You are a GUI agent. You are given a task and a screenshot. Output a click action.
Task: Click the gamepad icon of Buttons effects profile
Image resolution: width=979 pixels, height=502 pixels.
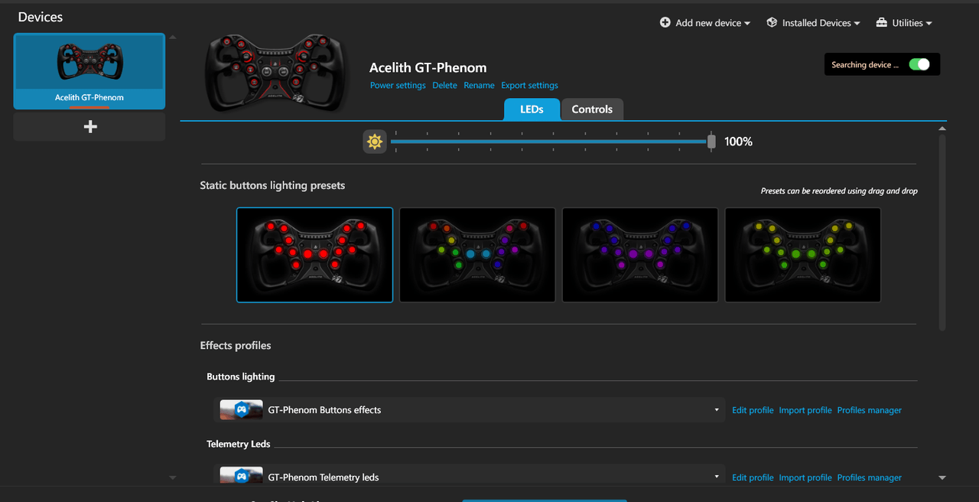tap(241, 410)
